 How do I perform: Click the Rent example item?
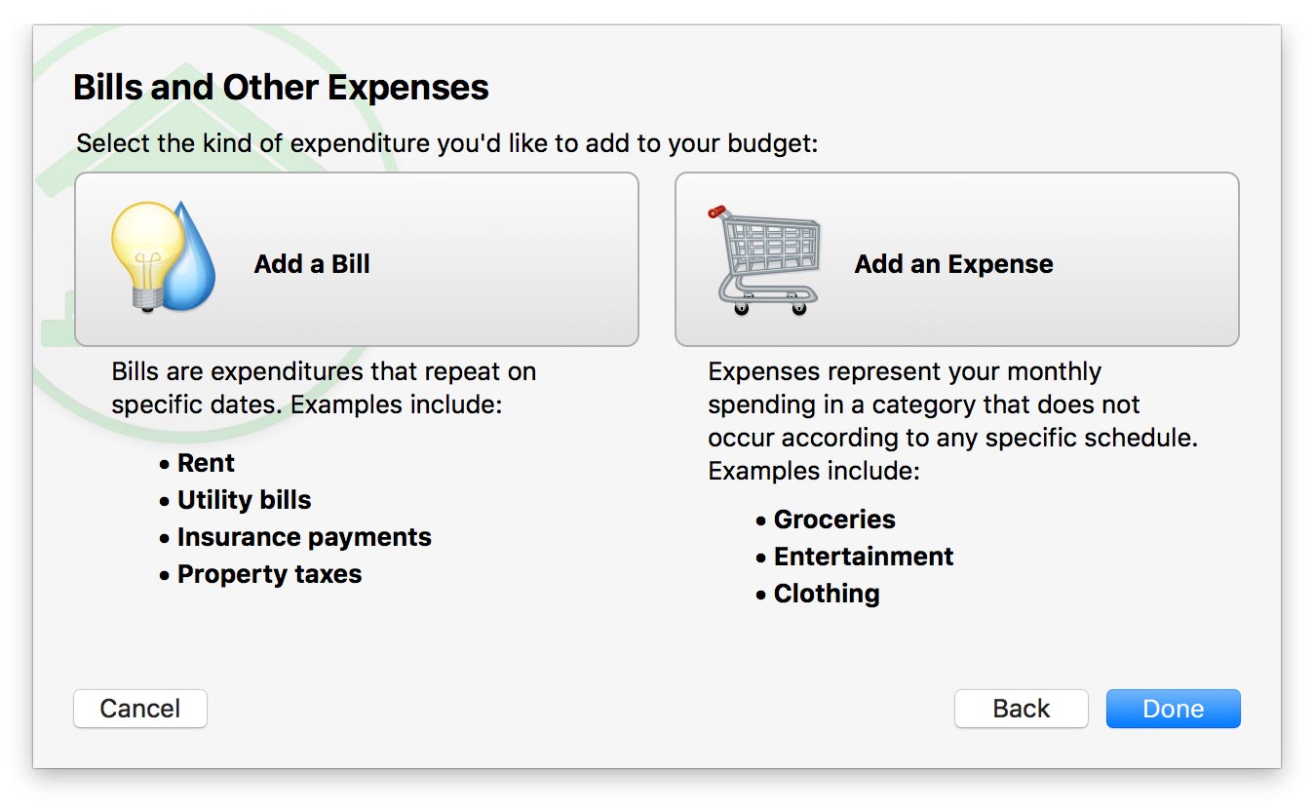pyautogui.click(x=206, y=463)
